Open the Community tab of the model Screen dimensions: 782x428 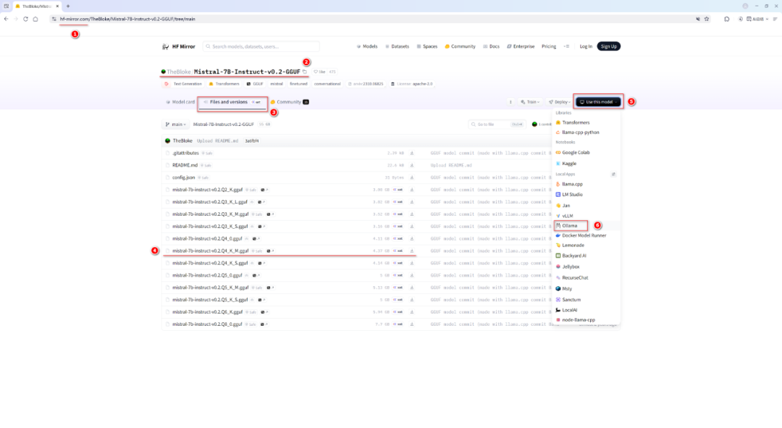click(290, 102)
